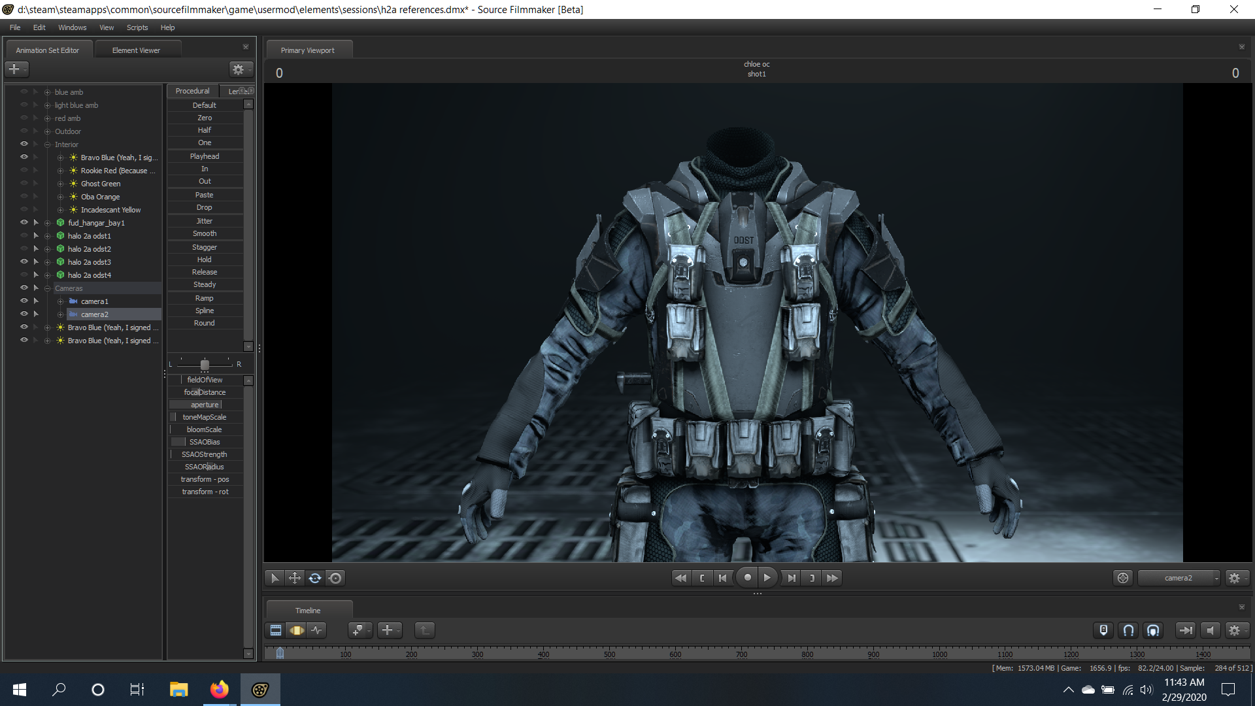Toggle the snap-to-frame magnet icon
The width and height of the screenshot is (1255, 706).
tap(1153, 630)
